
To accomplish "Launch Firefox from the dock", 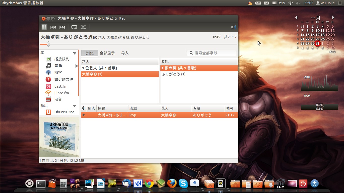I will click(x=172, y=184).
